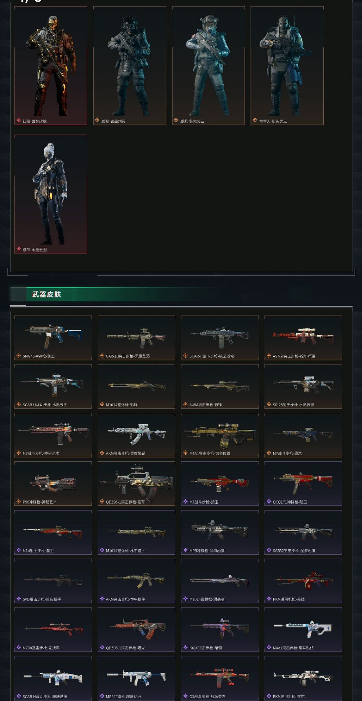Select the G3战斗步枪 red weapon skin
362x701 pixels.
[x=220, y=678]
